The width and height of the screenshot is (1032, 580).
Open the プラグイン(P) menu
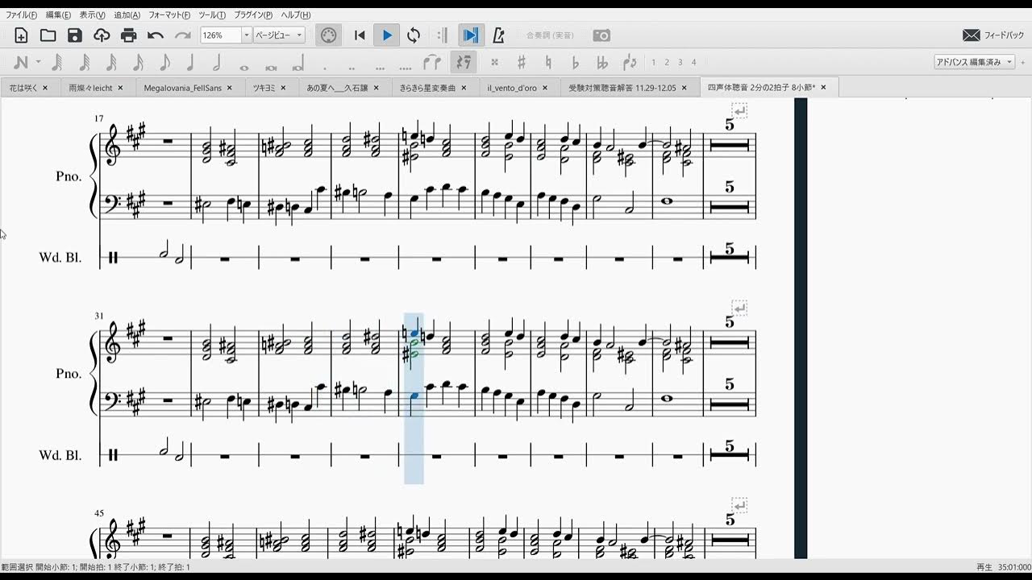click(x=253, y=15)
